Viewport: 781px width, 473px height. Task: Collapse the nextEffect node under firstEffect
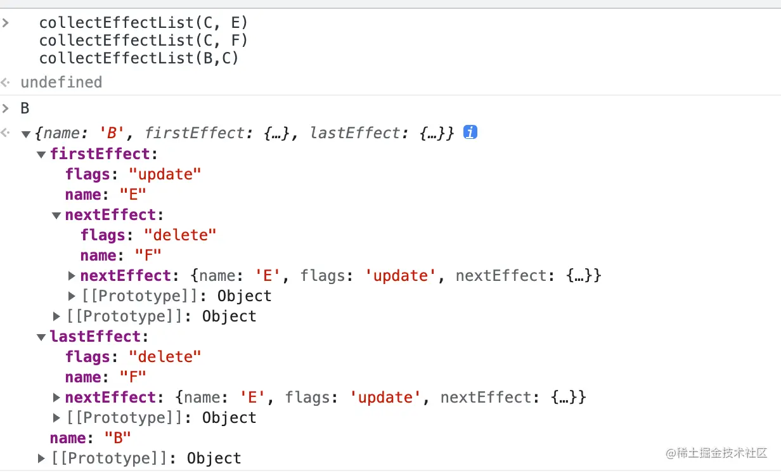pos(56,215)
